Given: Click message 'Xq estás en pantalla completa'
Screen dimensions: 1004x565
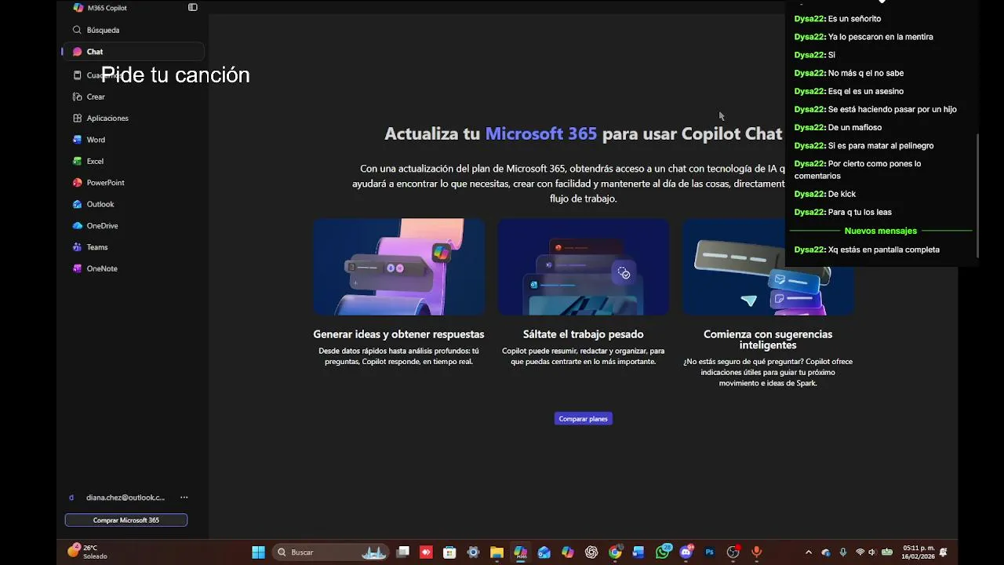Looking at the screenshot, I should pos(883,250).
